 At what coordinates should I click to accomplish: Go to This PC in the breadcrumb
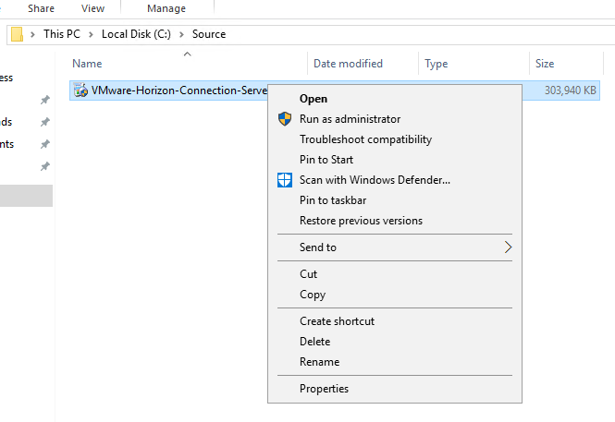(62, 34)
